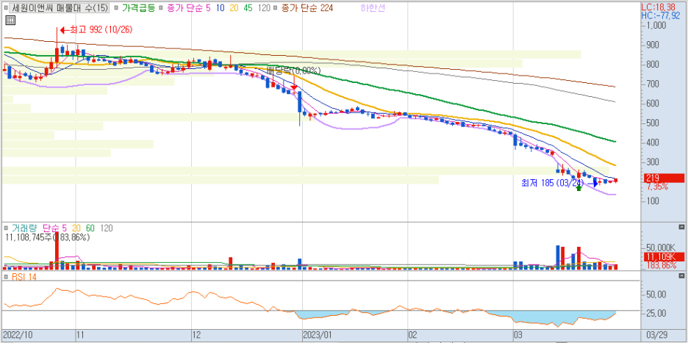Click the red down-arrow ex-dividend marker

(293, 87)
